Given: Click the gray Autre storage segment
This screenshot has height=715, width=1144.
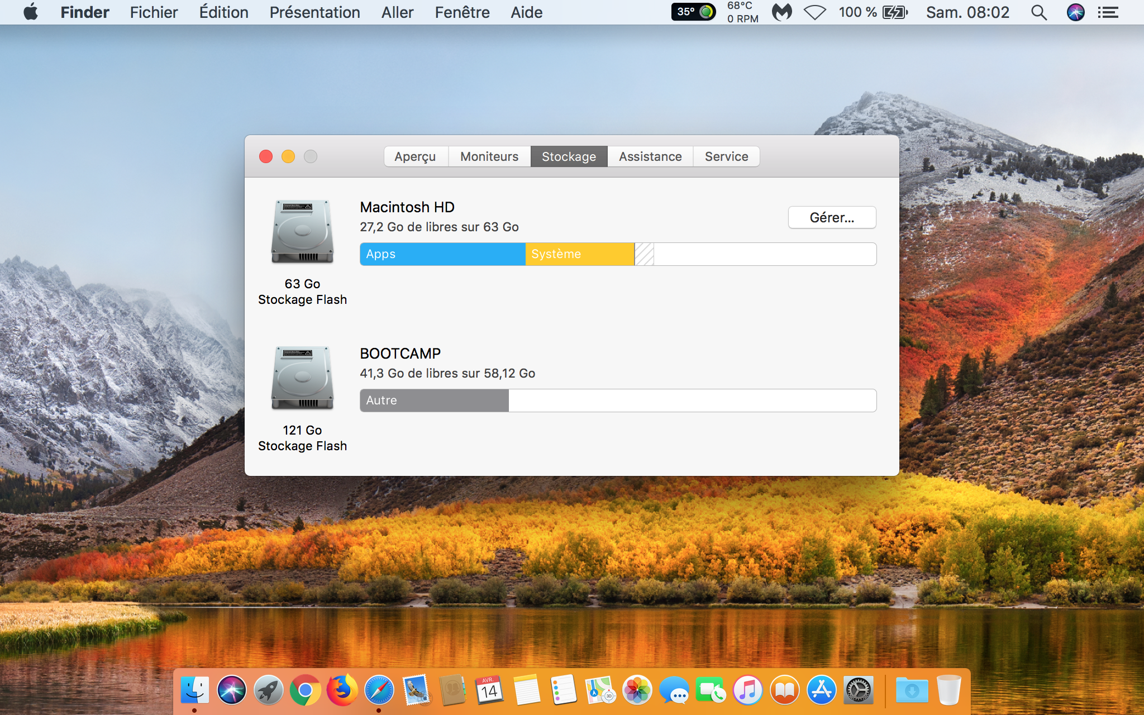Looking at the screenshot, I should point(434,401).
